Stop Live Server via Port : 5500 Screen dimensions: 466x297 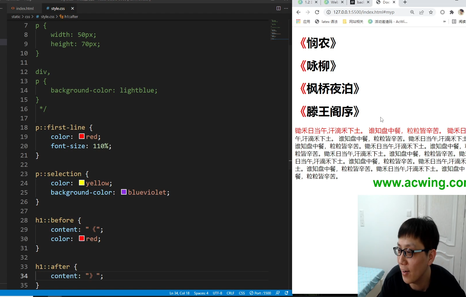pos(260,293)
